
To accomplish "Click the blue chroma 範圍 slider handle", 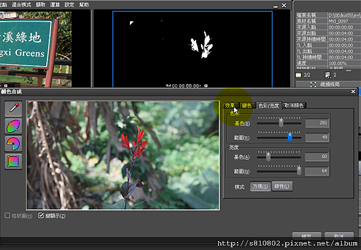I will 290,137.
